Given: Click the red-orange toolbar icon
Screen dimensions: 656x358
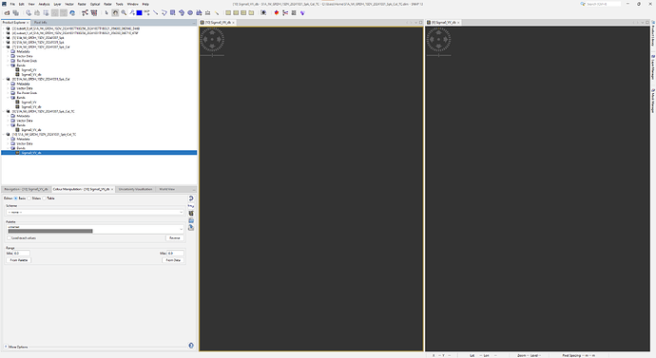Looking at the screenshot, I should (277, 13).
